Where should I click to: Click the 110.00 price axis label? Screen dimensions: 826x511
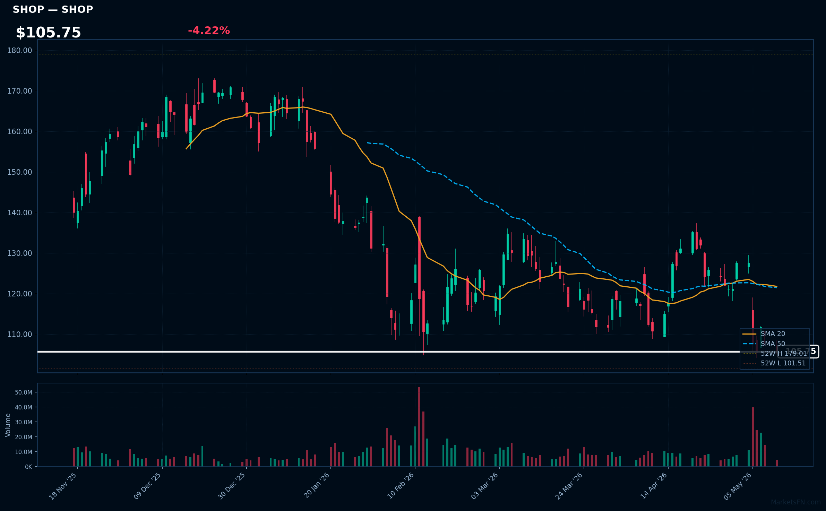tap(20, 335)
